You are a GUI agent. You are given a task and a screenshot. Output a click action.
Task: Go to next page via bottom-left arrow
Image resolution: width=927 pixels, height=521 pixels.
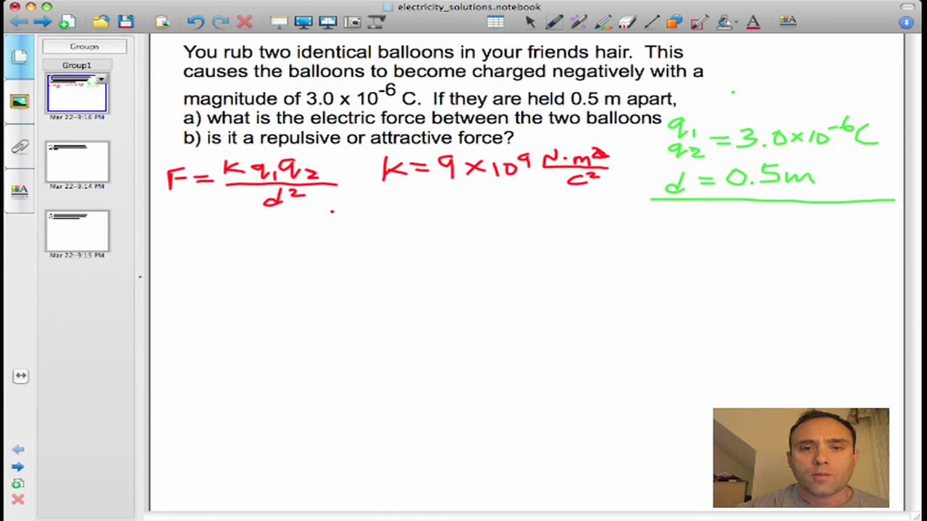coord(18,467)
